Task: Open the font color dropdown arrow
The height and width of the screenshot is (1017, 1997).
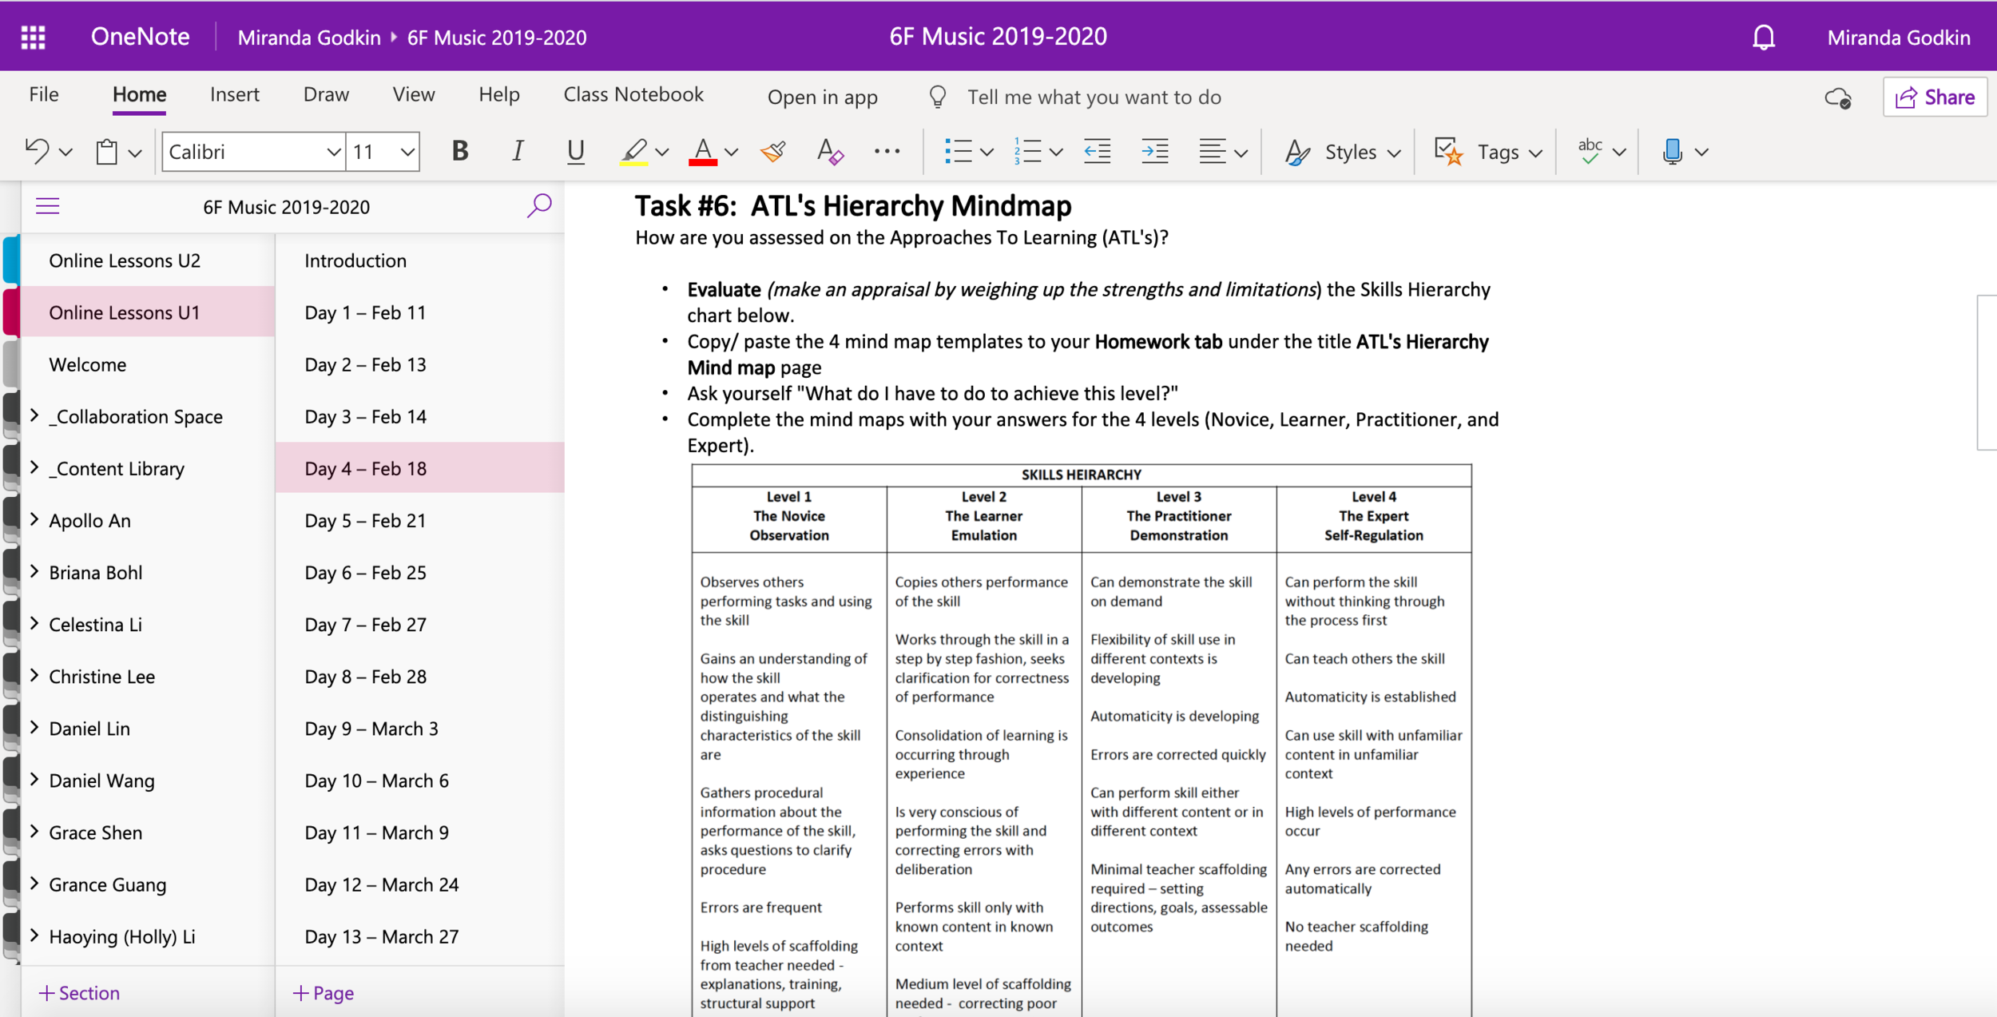Action: point(731,152)
